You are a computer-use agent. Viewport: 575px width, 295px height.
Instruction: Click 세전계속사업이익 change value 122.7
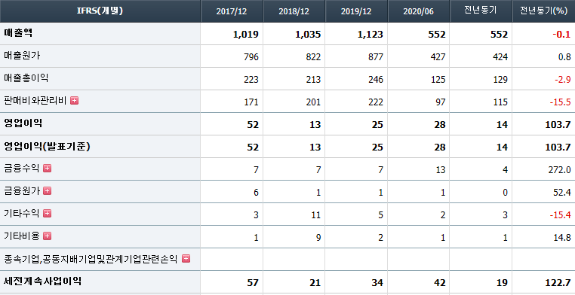[558, 283]
